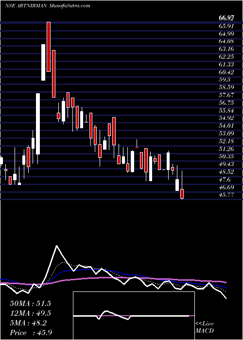Click the 48.52 price axis label
The height and width of the screenshot is (340, 243).
(x=227, y=172)
